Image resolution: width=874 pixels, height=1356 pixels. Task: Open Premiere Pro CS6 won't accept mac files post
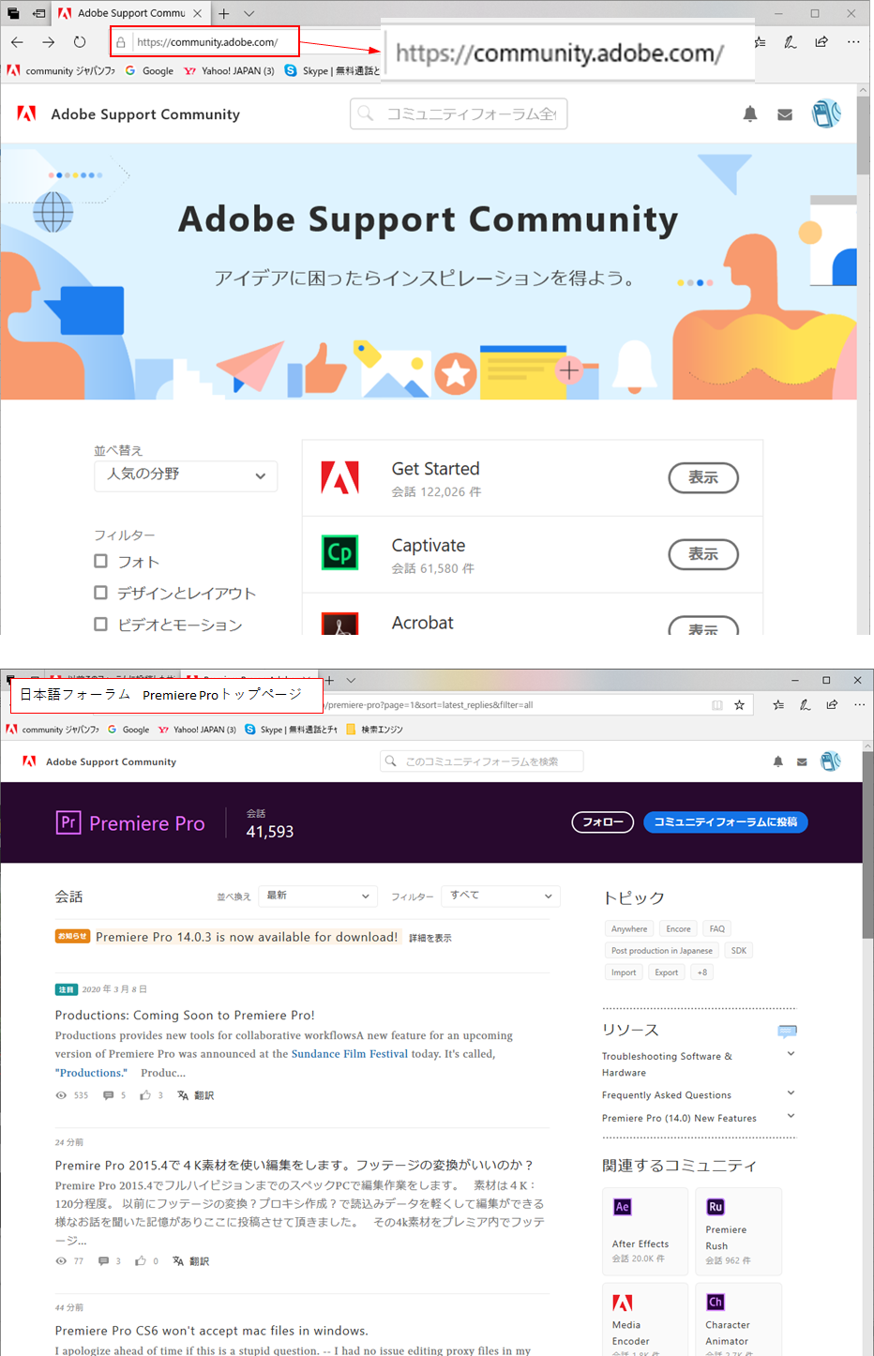[212, 1331]
